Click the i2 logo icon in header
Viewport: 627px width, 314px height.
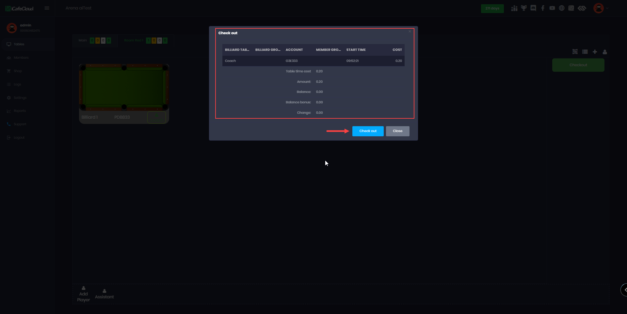[x=571, y=8]
